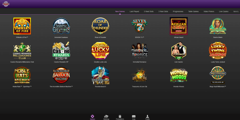Launch the Double Lucky Line game icon
Screen dimensions: 240x120
pyautogui.click(x=101, y=51)
